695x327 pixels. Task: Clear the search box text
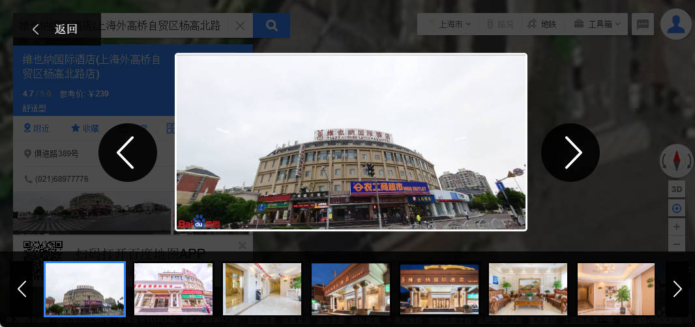click(x=240, y=26)
